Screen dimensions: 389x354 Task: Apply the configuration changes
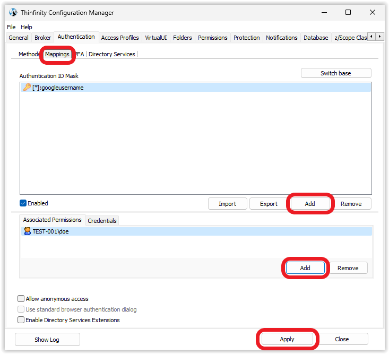(287, 339)
